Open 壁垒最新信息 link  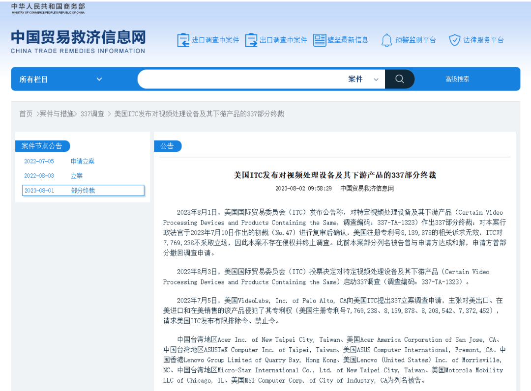click(348, 40)
